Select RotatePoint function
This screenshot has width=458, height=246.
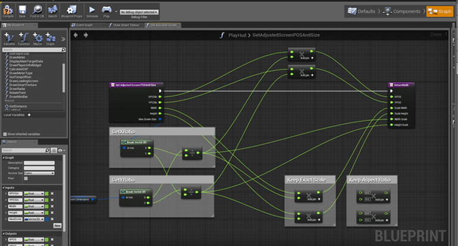(17, 93)
